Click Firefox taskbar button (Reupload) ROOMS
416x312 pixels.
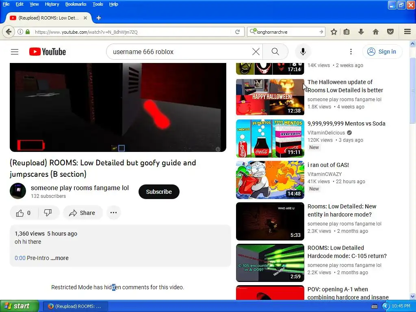coord(75,306)
